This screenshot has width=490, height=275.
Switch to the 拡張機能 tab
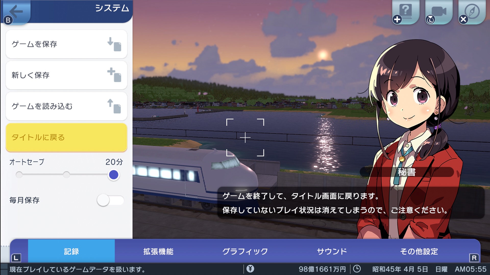coord(158,251)
